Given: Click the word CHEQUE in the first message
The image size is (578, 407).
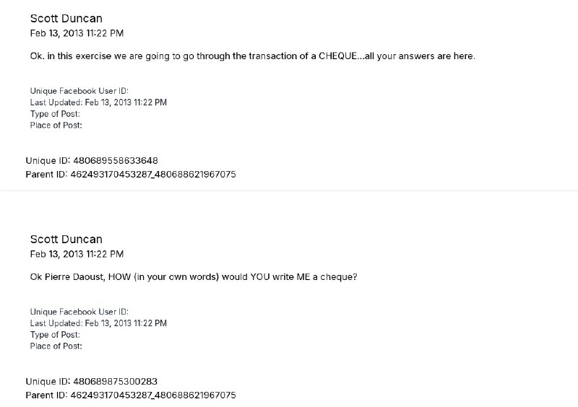Looking at the screenshot, I should tap(337, 56).
